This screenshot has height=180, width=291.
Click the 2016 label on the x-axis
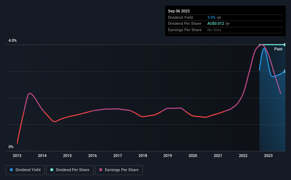(93, 156)
